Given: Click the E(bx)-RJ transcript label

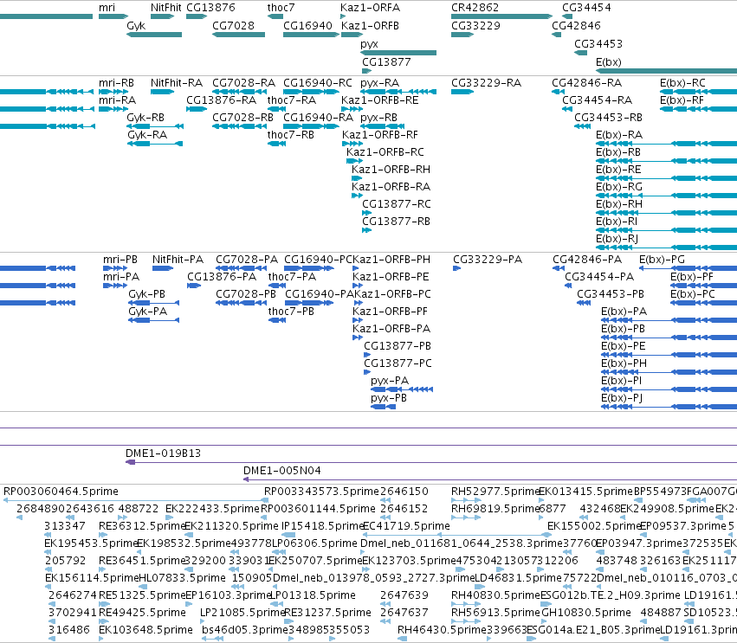Looking at the screenshot, I should coord(617,239).
